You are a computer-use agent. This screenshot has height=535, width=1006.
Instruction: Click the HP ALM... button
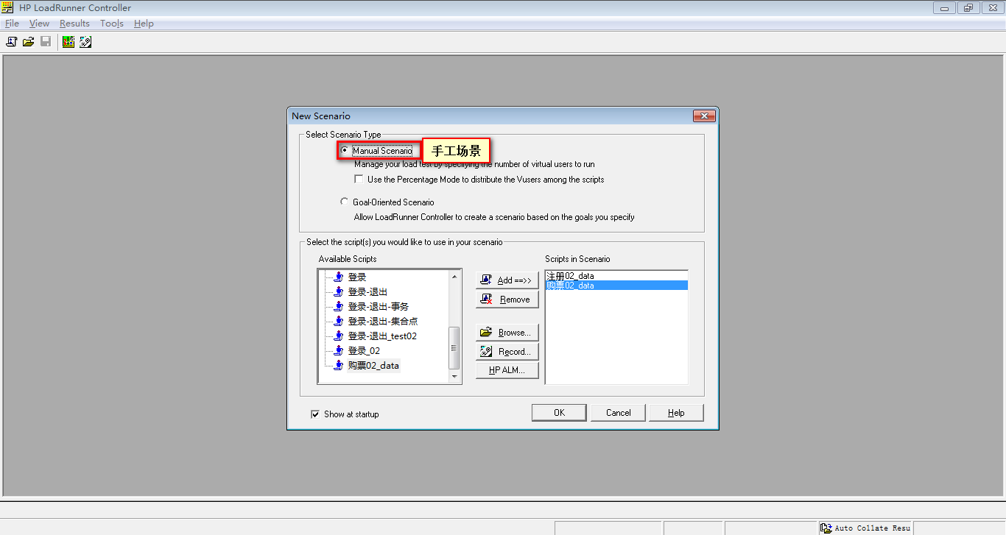[x=507, y=370]
